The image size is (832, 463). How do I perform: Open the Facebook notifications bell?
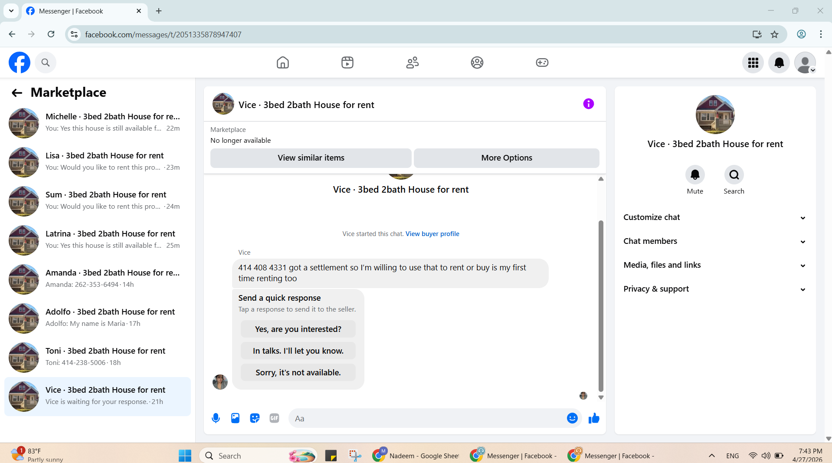pos(779,63)
